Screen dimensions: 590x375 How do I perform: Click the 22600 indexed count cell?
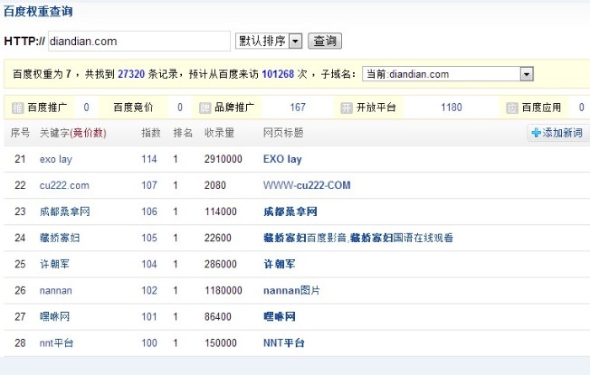click(x=218, y=238)
